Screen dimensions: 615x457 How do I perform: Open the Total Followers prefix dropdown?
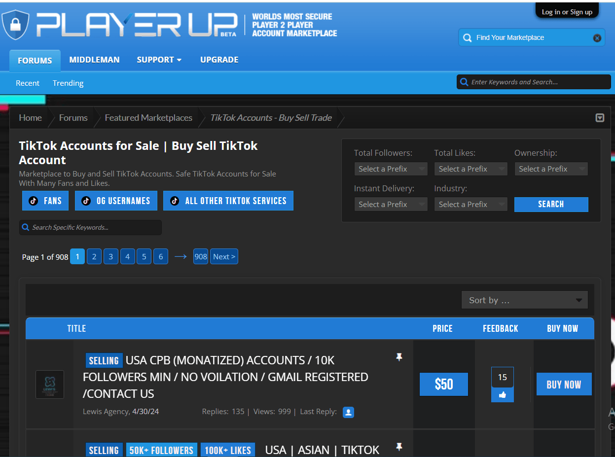coord(391,169)
